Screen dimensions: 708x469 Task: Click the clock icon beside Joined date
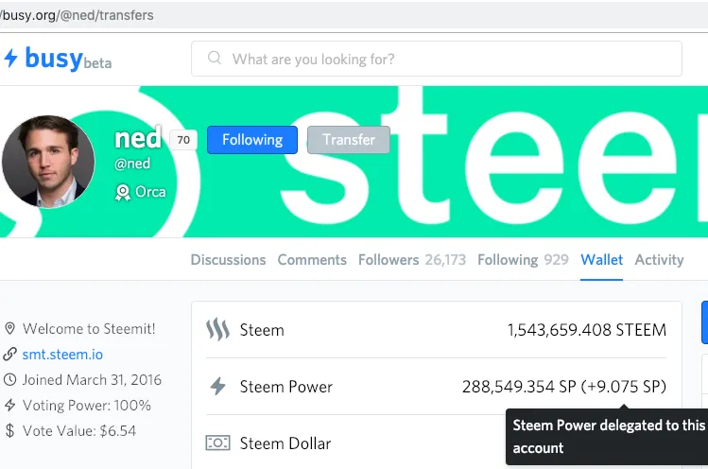pos(10,379)
